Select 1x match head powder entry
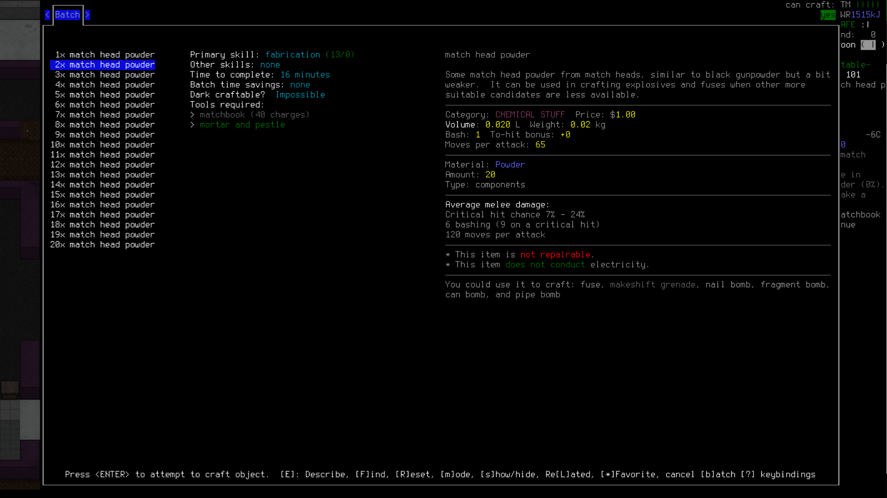The height and width of the screenshot is (498, 887). click(x=104, y=55)
